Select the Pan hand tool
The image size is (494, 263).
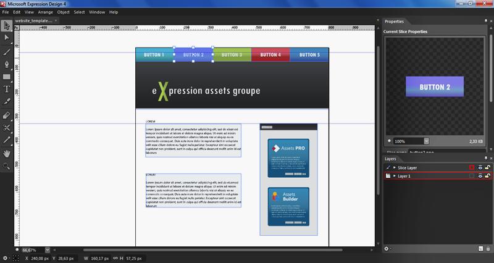pyautogui.click(x=7, y=154)
